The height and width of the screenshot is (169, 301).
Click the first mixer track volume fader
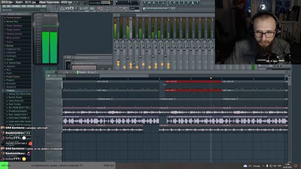[115, 49]
